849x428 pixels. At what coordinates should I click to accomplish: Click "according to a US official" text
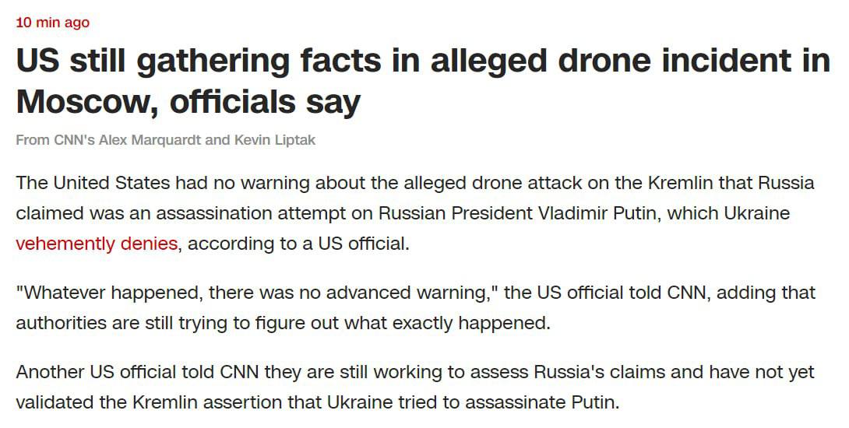coord(298,243)
